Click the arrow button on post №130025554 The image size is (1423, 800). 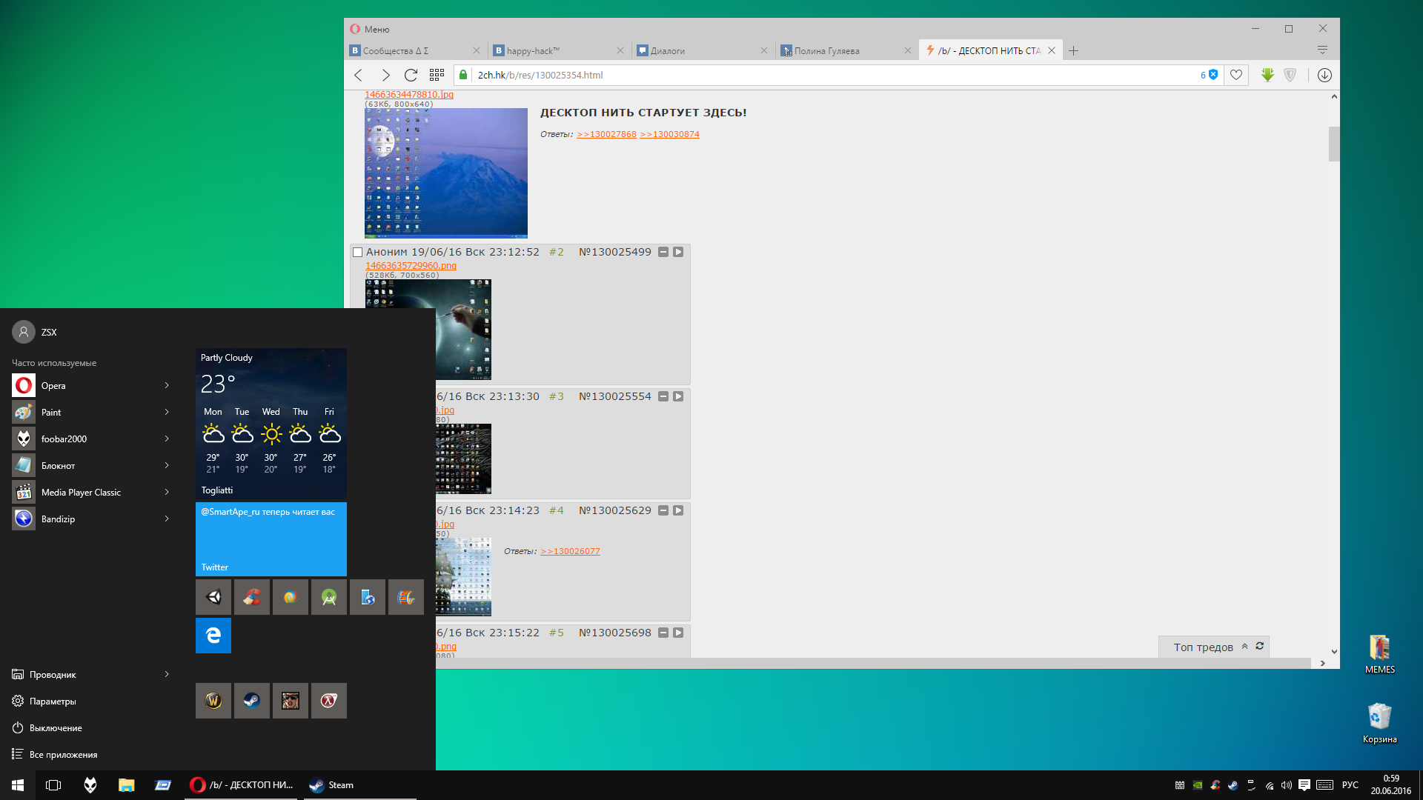pos(678,396)
